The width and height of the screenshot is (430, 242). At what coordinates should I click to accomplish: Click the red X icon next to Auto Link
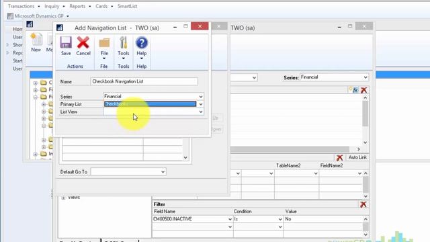point(339,157)
